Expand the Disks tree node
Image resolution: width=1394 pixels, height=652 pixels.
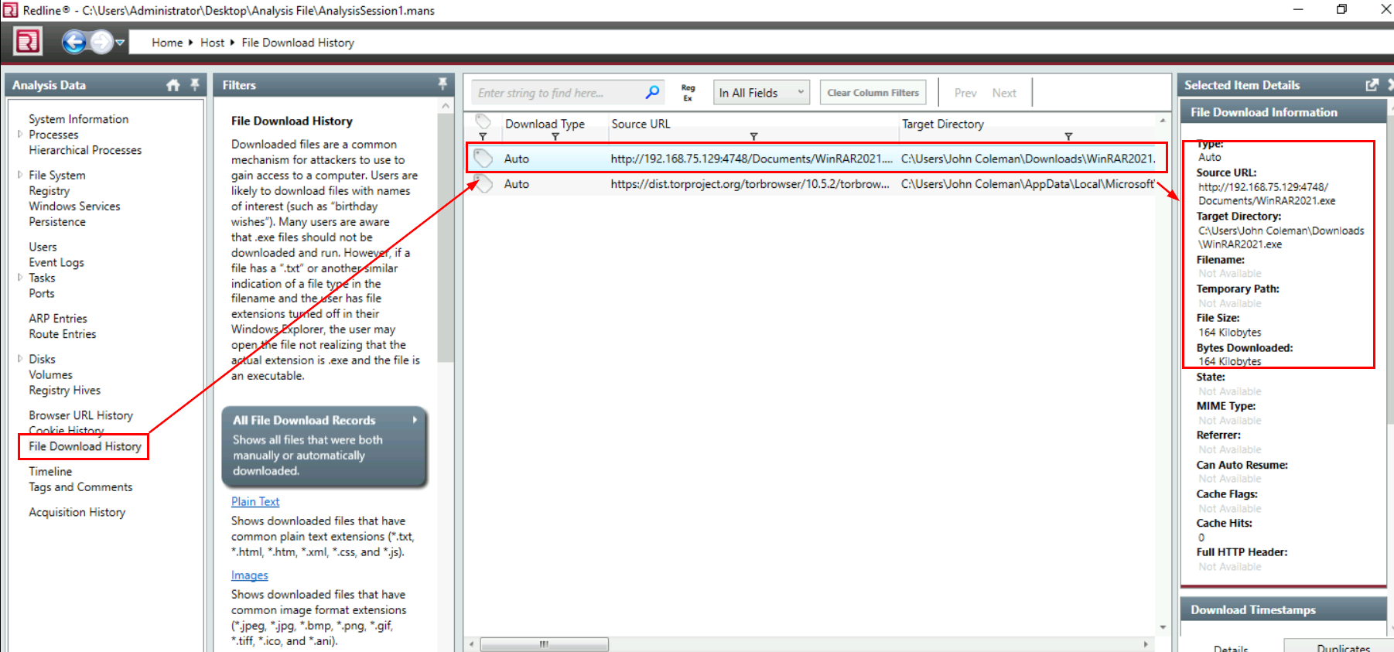click(20, 359)
